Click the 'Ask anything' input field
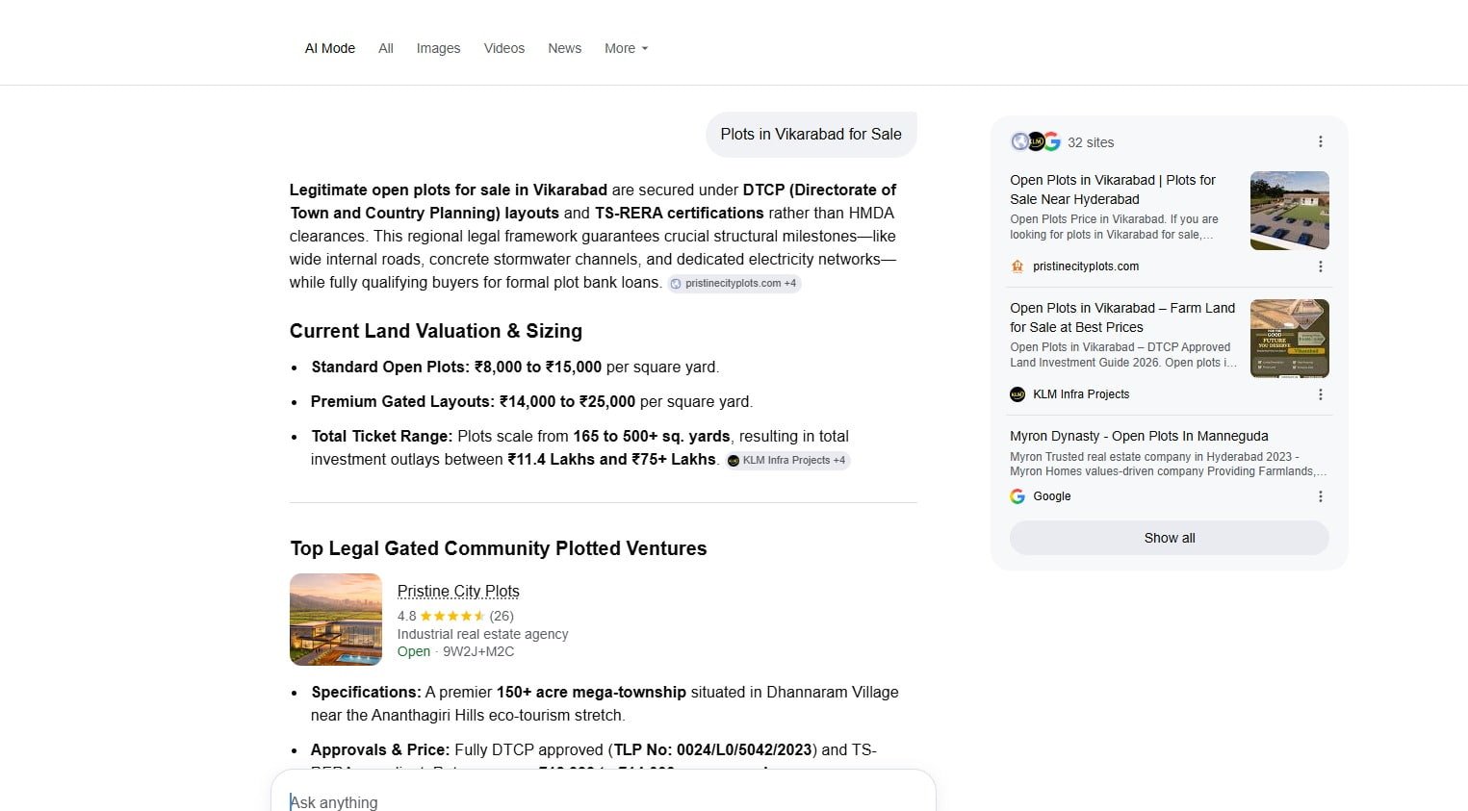The width and height of the screenshot is (1468, 811). [603, 801]
